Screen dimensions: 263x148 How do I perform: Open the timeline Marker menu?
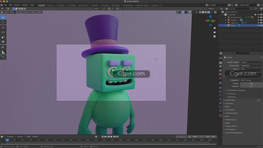35,137
